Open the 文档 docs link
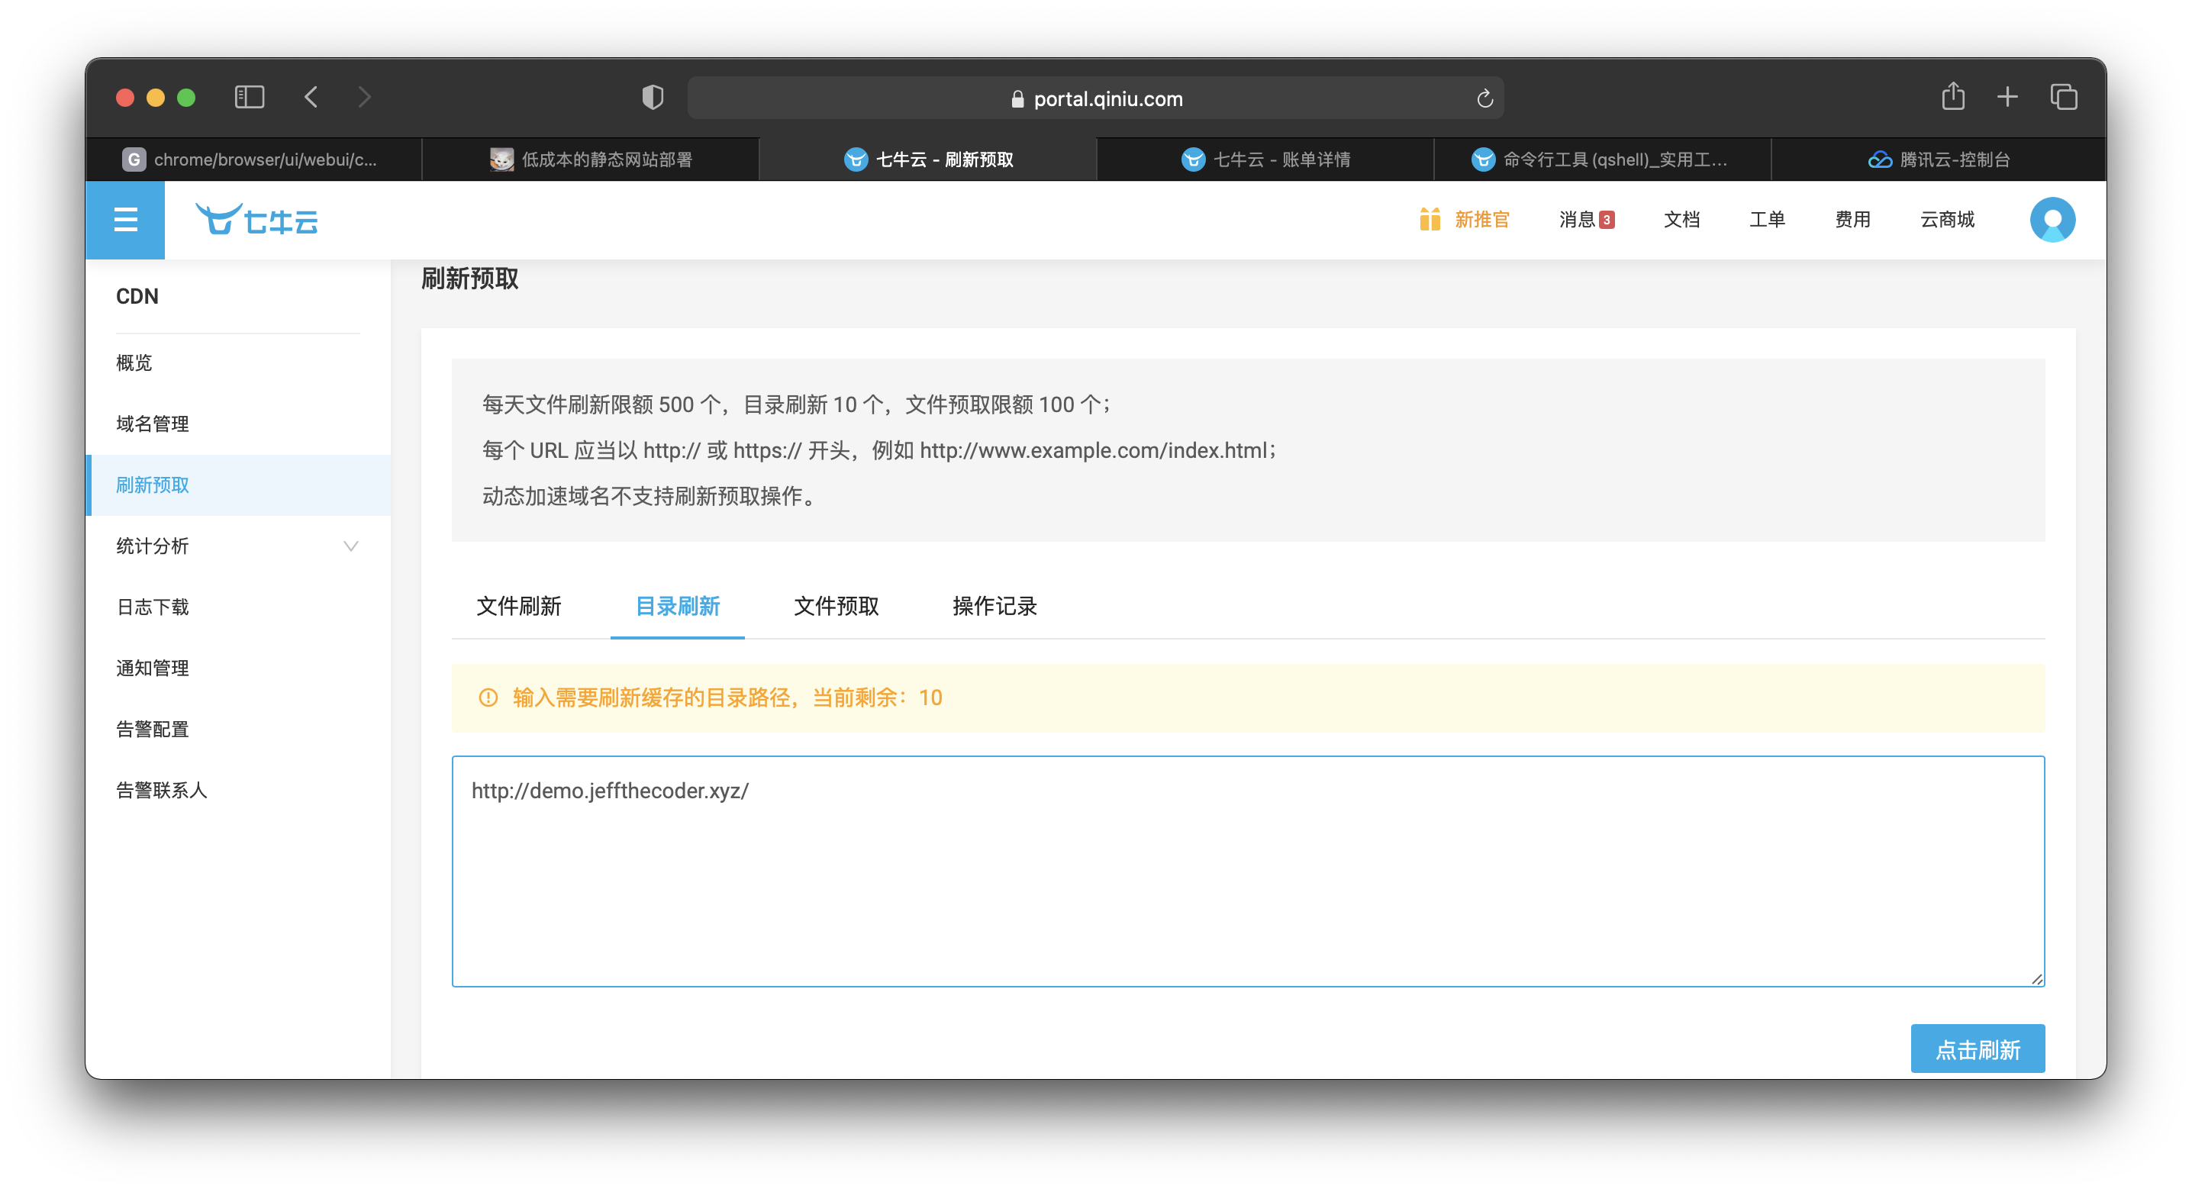The width and height of the screenshot is (2192, 1192). 1681,220
